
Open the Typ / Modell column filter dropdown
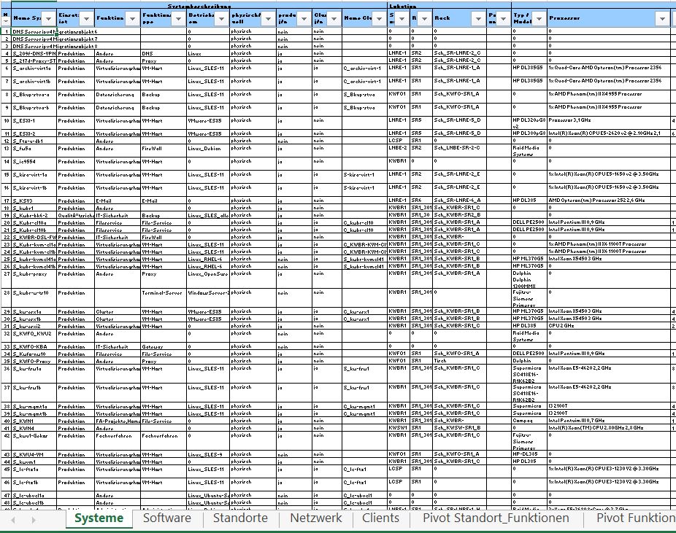(539, 18)
